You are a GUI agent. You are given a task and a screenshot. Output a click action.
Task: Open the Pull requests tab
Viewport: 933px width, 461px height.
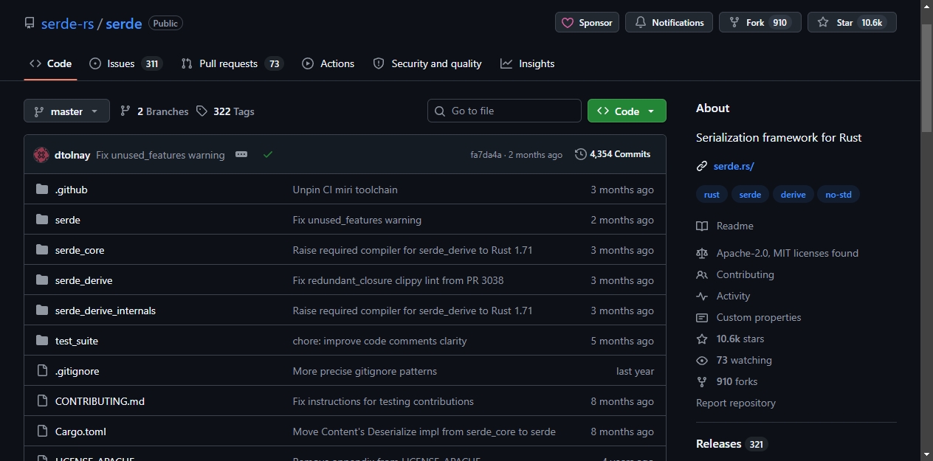[233, 63]
